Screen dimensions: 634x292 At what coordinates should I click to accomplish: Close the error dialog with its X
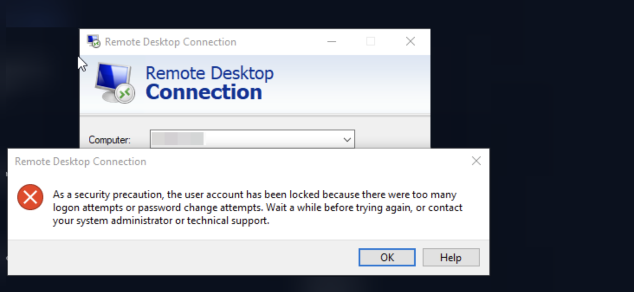click(476, 161)
